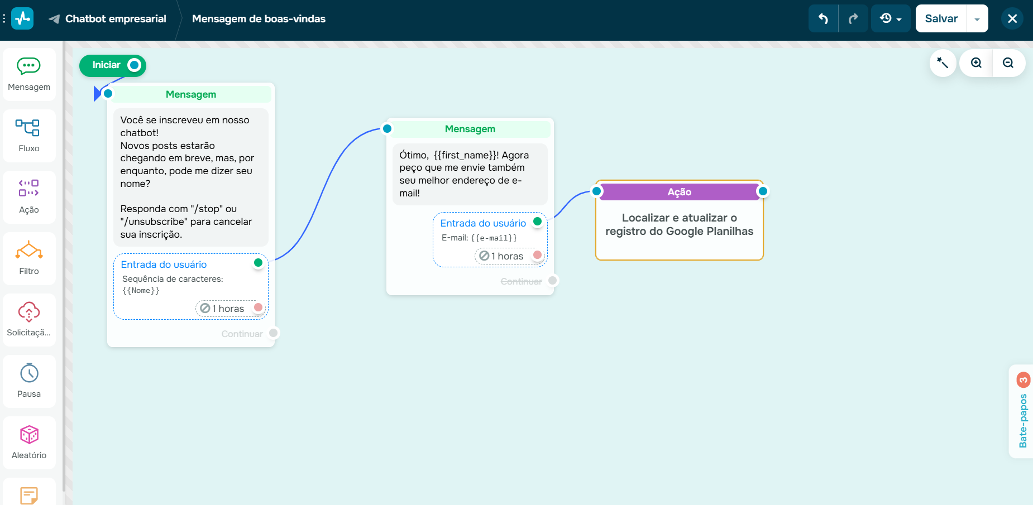Open the Chatbot empresarial breadcrumb
Viewport: 1033px width, 505px height.
(116, 19)
